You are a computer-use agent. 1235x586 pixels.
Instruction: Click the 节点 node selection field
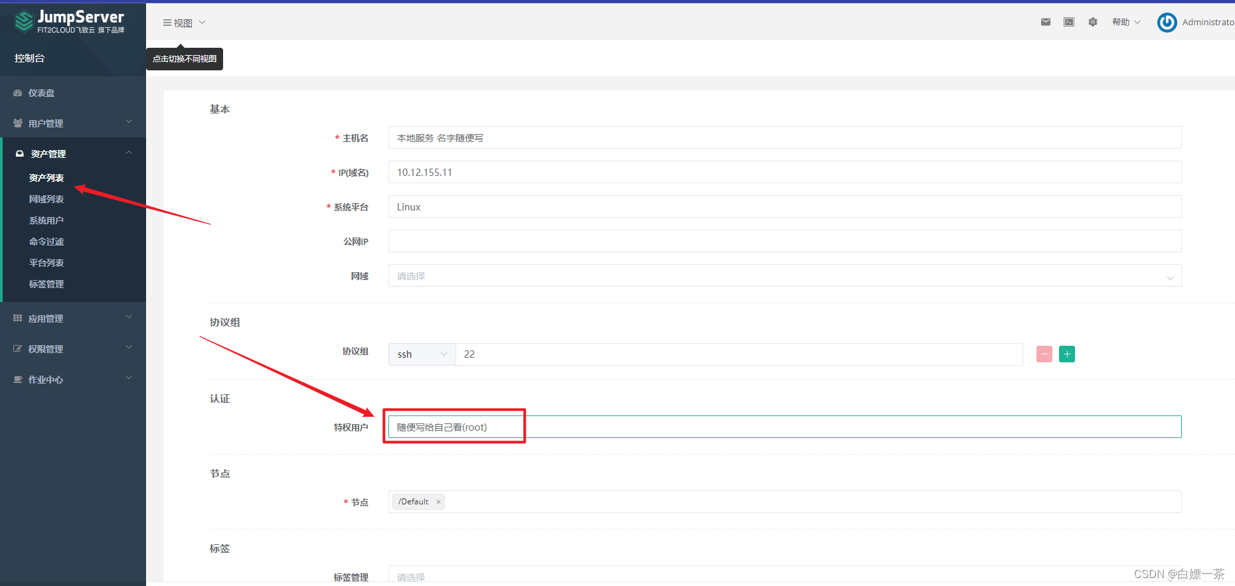pos(785,502)
